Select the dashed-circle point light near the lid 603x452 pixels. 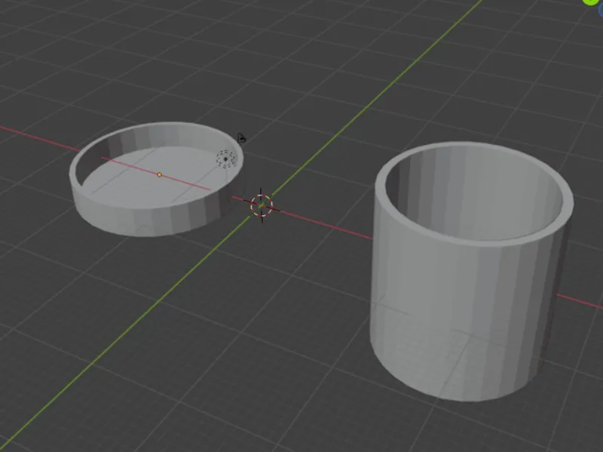click(x=225, y=158)
